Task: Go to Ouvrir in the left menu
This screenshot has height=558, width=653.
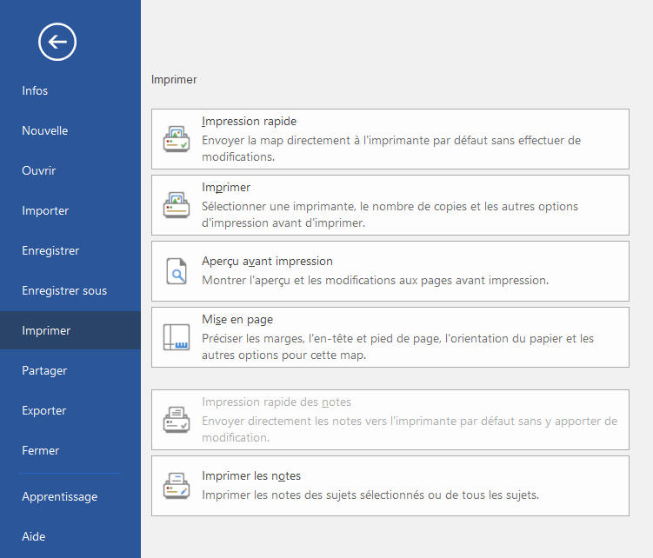Action: [39, 170]
